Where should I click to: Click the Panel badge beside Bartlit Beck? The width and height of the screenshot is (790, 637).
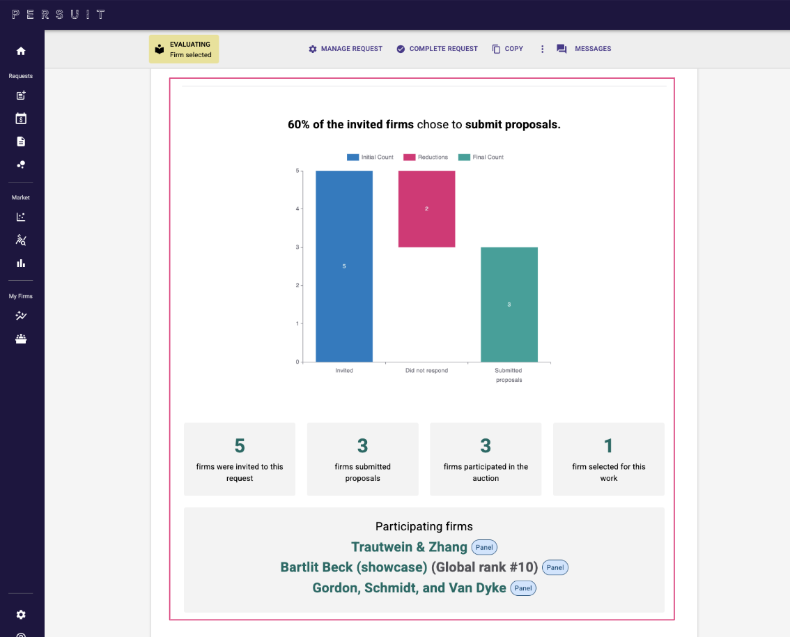tap(555, 567)
